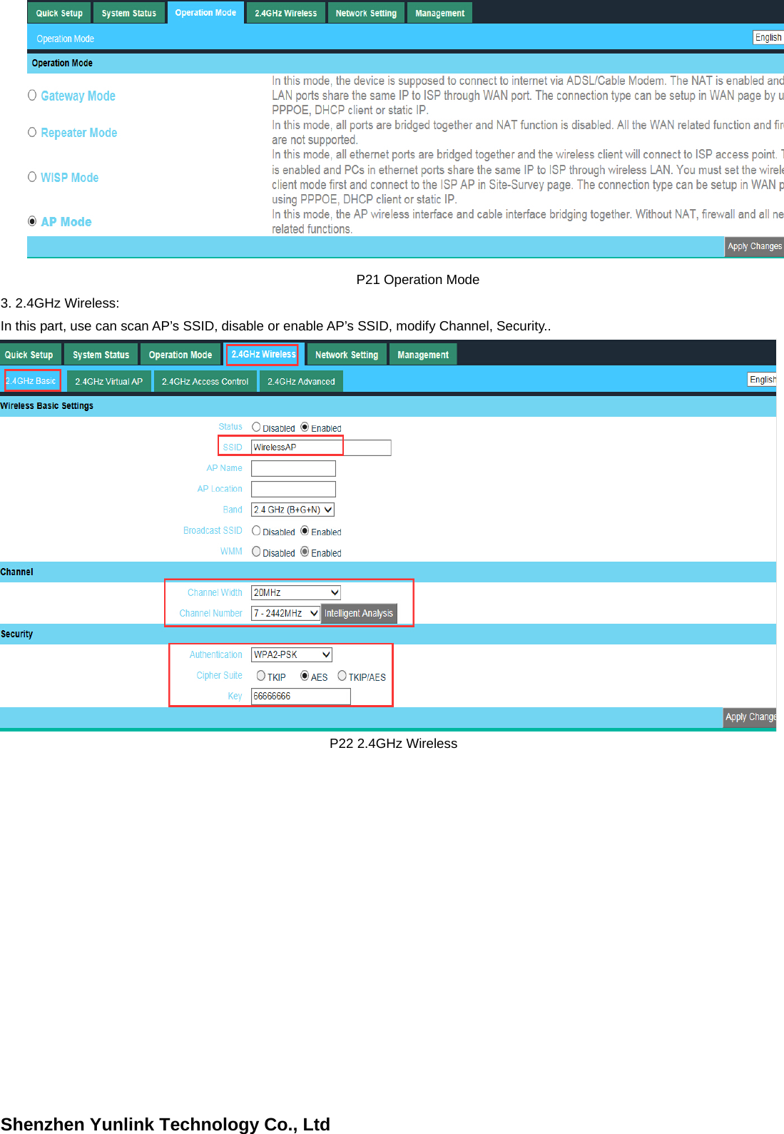The image size is (784, 1134).
Task: Enable Broadcast SSID option
Action: pos(305,530)
